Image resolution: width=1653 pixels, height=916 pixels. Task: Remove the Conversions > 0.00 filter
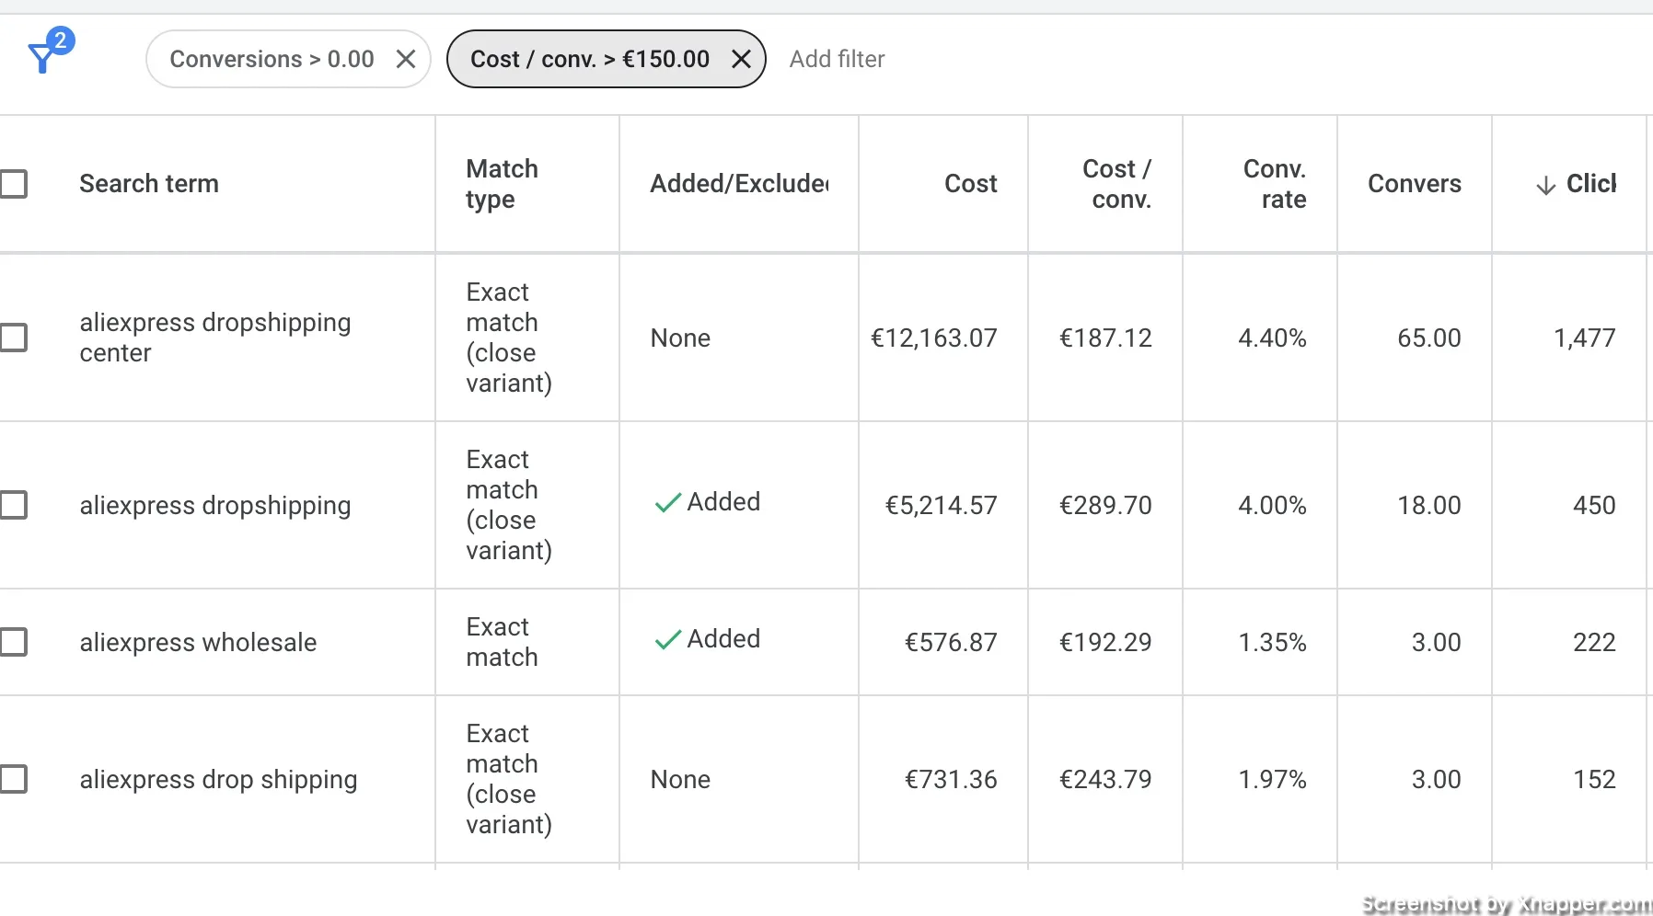click(x=406, y=59)
